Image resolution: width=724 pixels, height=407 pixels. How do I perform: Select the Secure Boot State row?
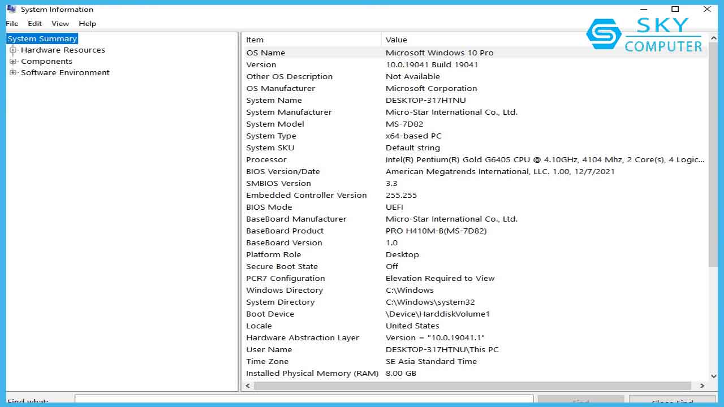(475, 266)
